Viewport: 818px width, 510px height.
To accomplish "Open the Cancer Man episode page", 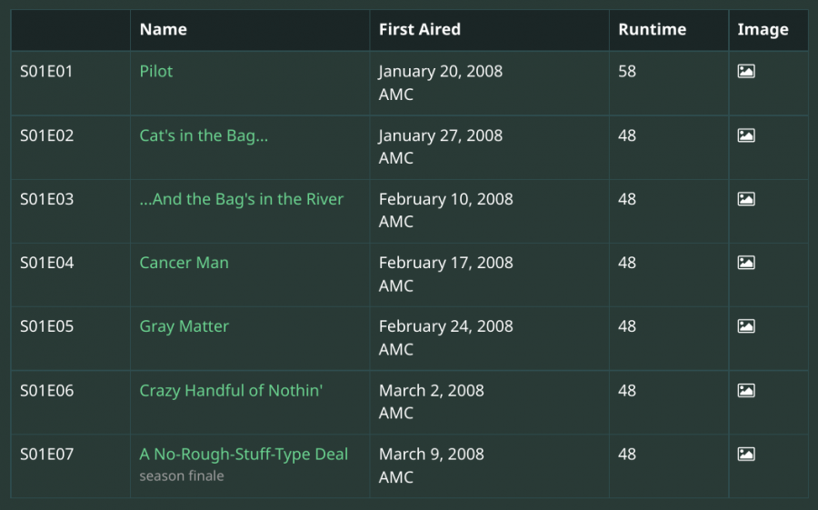I will 184,263.
